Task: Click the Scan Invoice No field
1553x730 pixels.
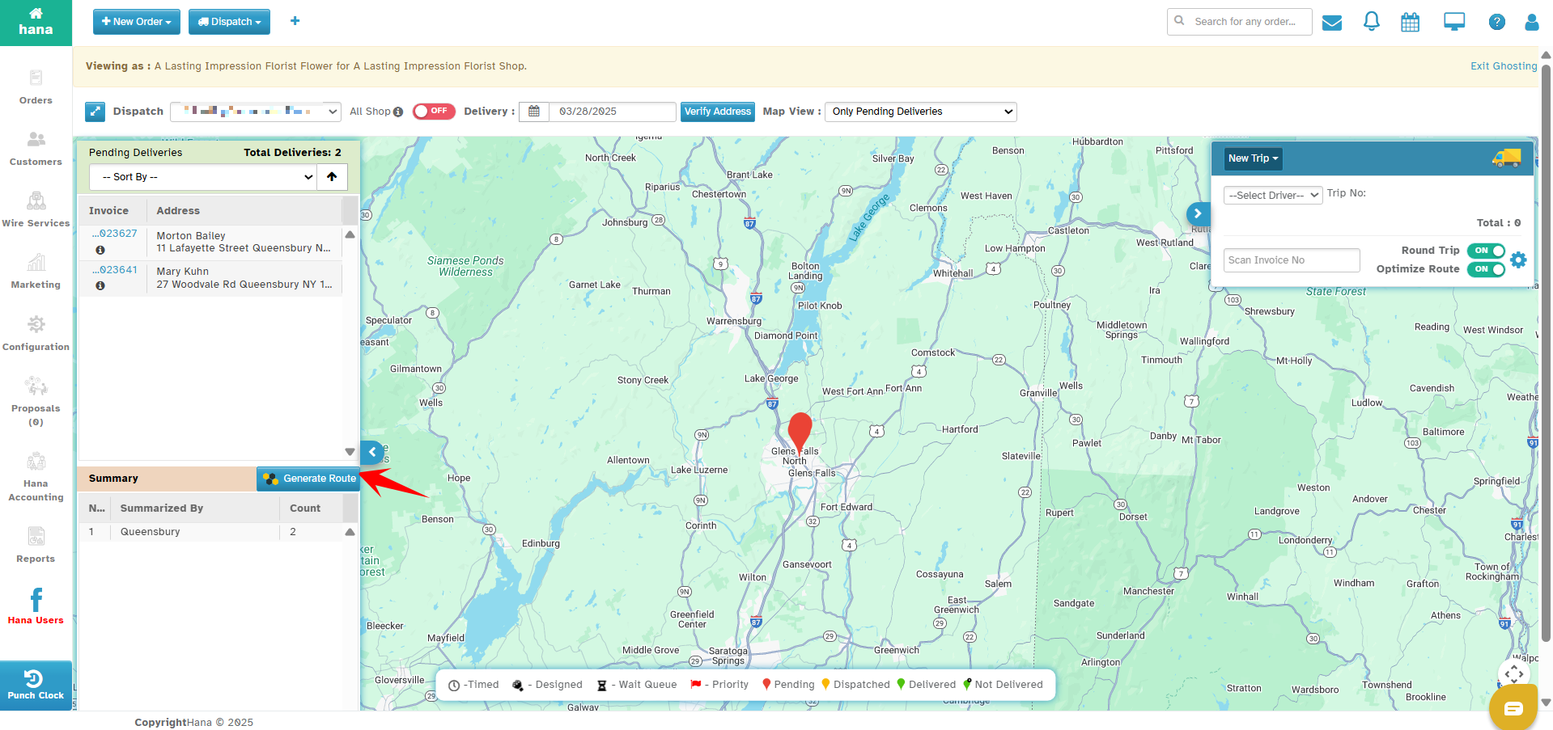Action: 1292,260
